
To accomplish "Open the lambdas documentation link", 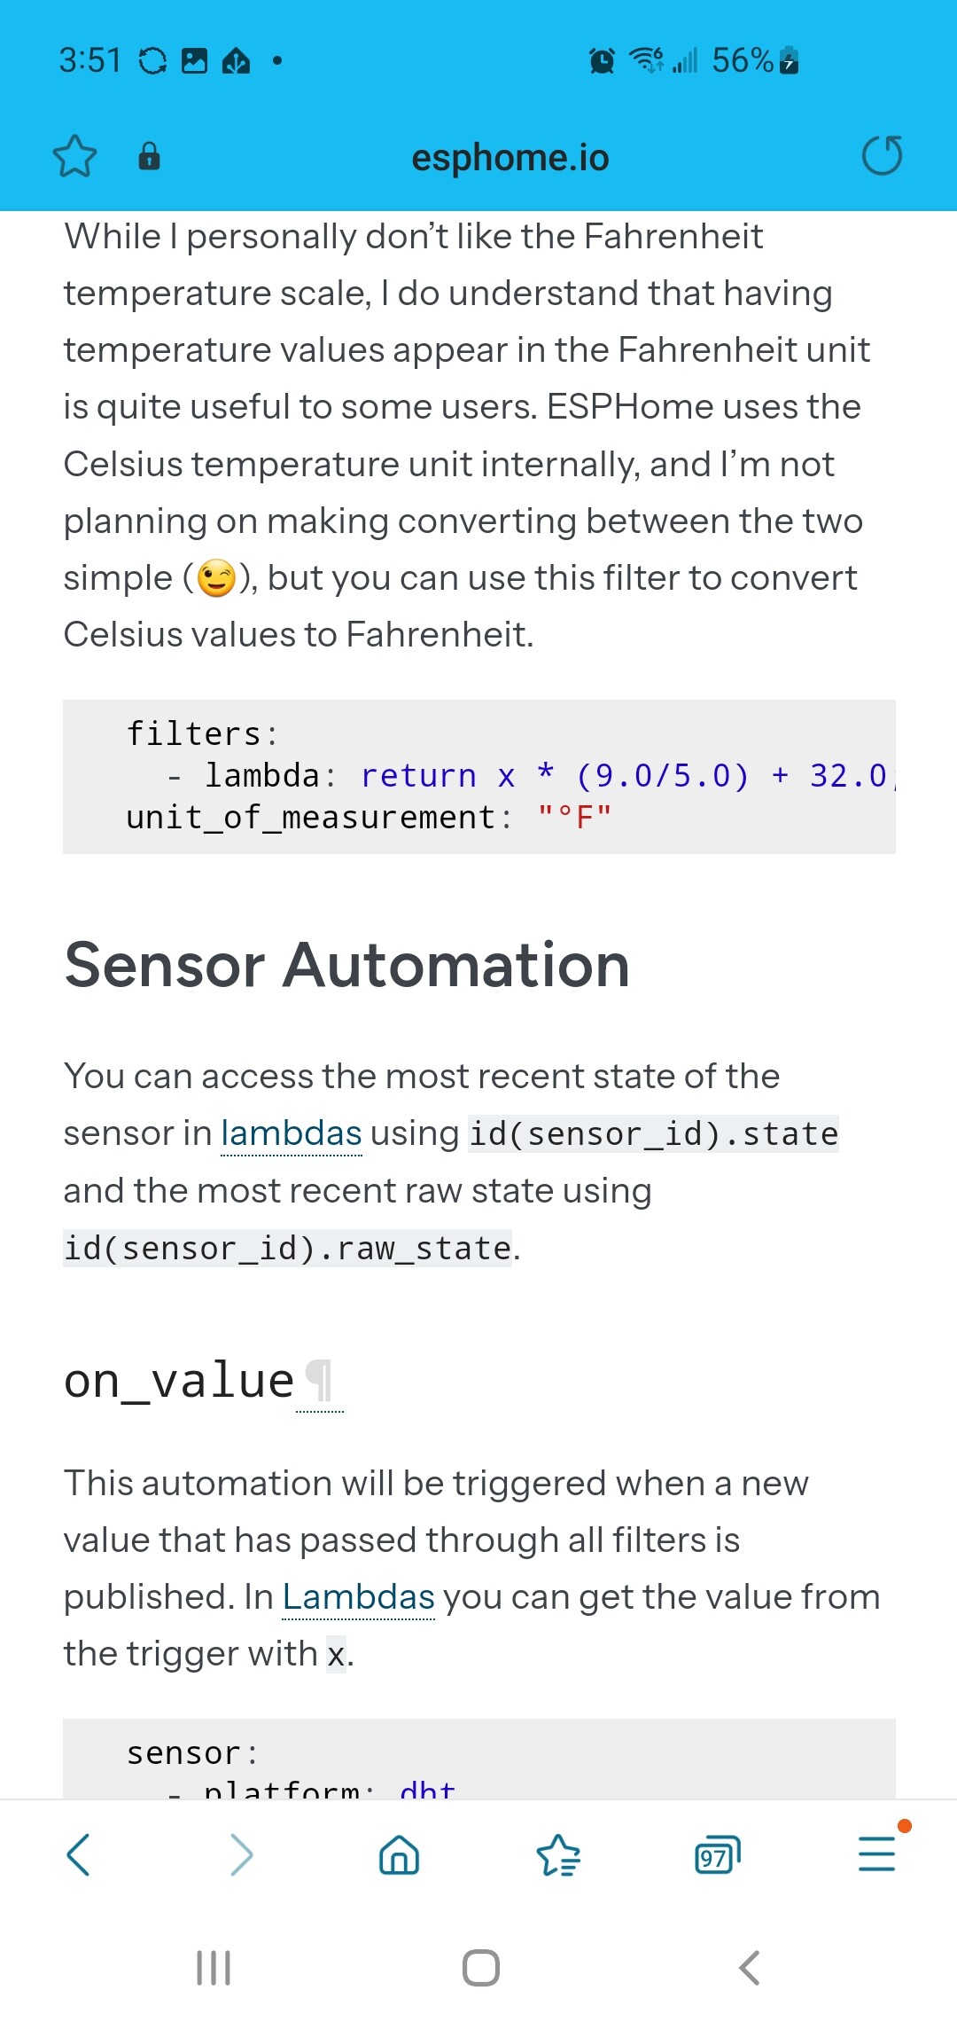I will click(x=292, y=1132).
